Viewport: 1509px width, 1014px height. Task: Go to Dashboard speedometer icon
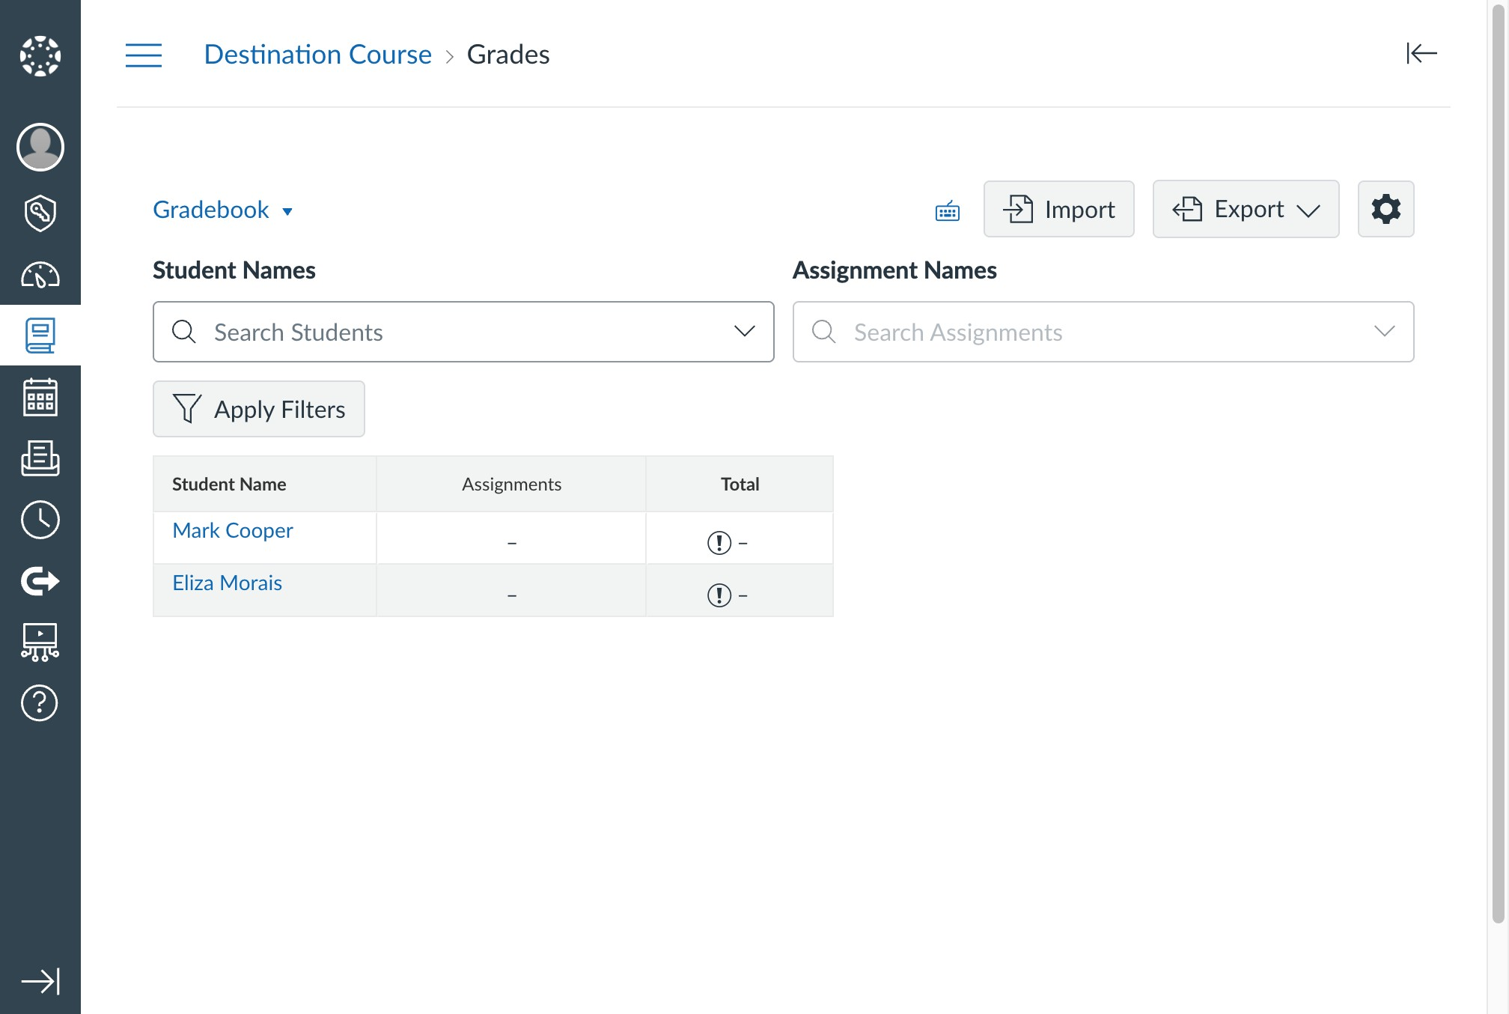pyautogui.click(x=40, y=276)
